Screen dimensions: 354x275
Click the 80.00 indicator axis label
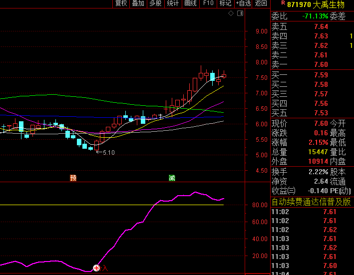[260, 205]
